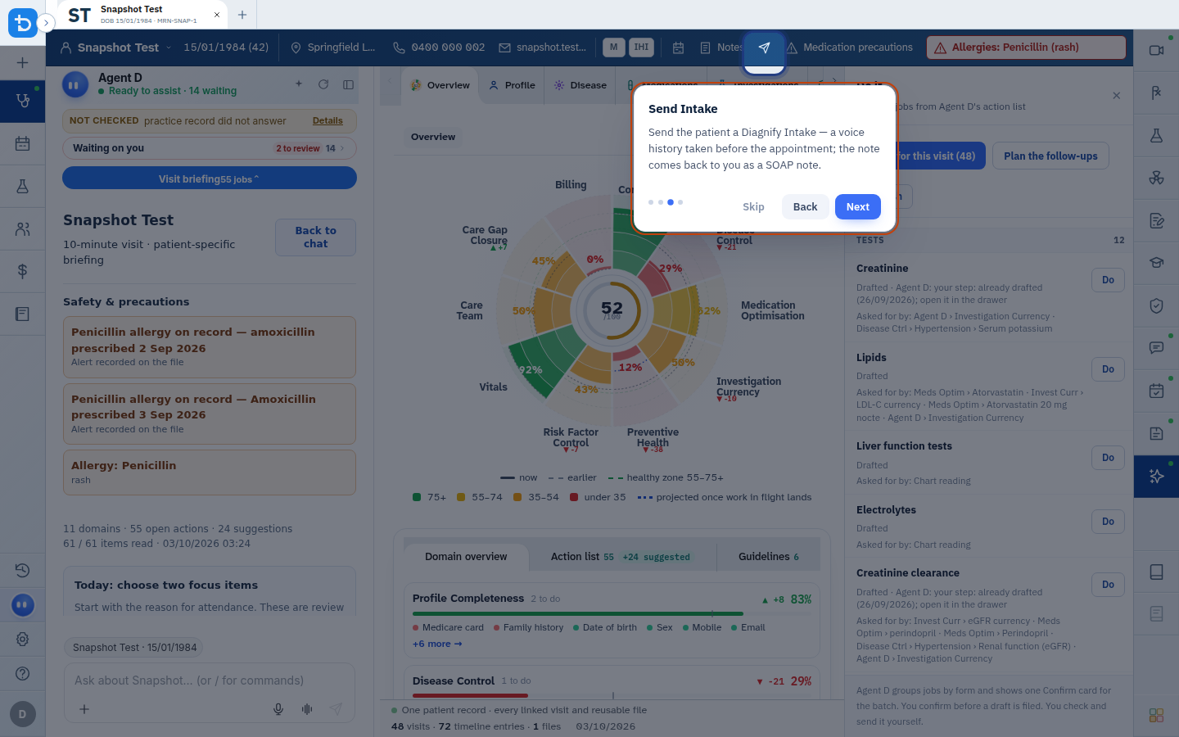Click the microphone icon in chat box
1179x737 pixels.
point(278,709)
